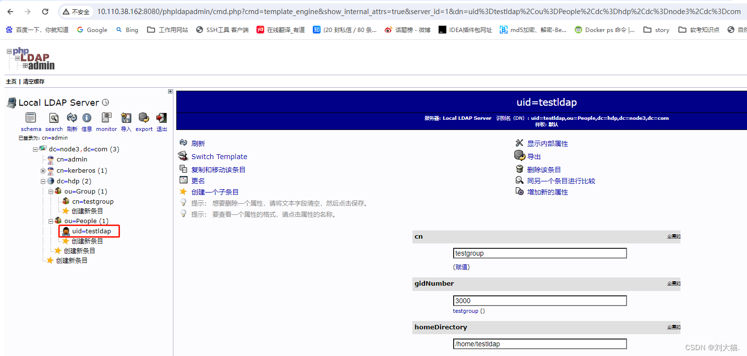
Task: Click 创建新条目 under ou=Group
Action: [x=87, y=211]
